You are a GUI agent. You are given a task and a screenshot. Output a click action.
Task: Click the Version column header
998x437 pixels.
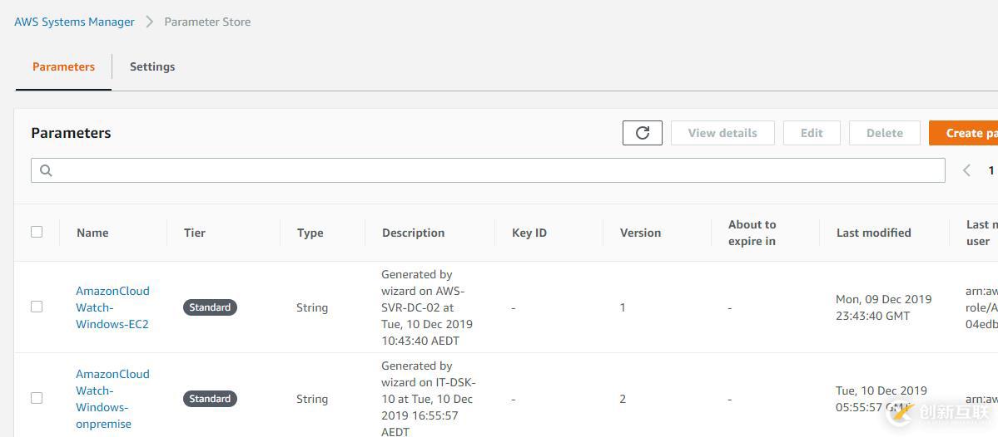[x=640, y=233]
